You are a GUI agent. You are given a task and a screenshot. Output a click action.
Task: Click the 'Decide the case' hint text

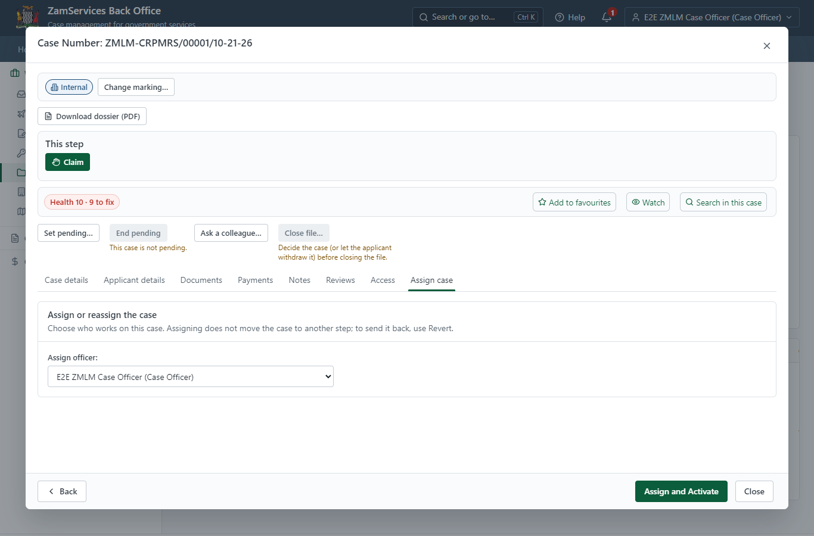tap(335, 253)
